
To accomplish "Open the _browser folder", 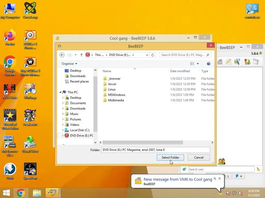I will coord(114,79).
